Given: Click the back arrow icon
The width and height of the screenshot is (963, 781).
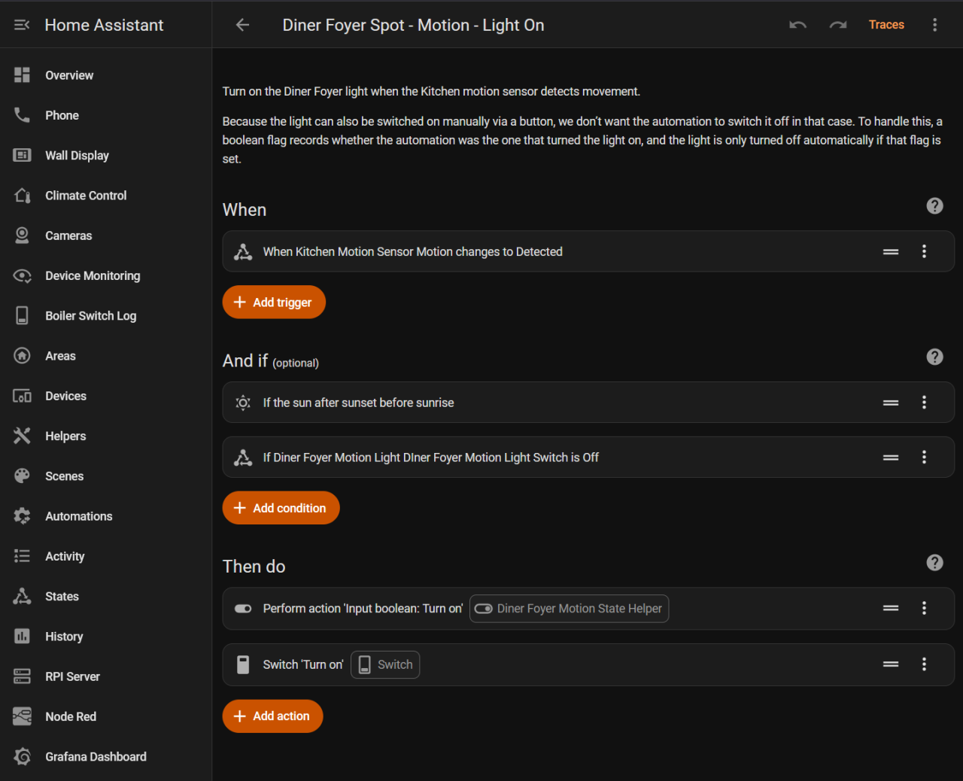Looking at the screenshot, I should [x=242, y=25].
